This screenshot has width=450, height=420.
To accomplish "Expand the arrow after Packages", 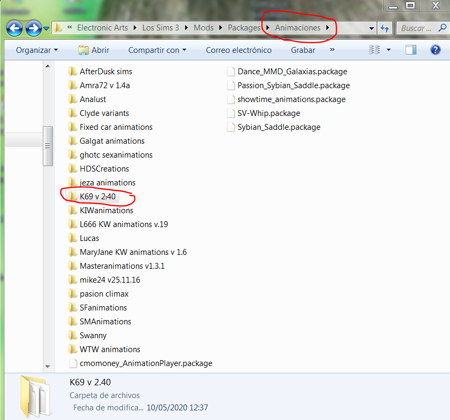I will [x=268, y=28].
